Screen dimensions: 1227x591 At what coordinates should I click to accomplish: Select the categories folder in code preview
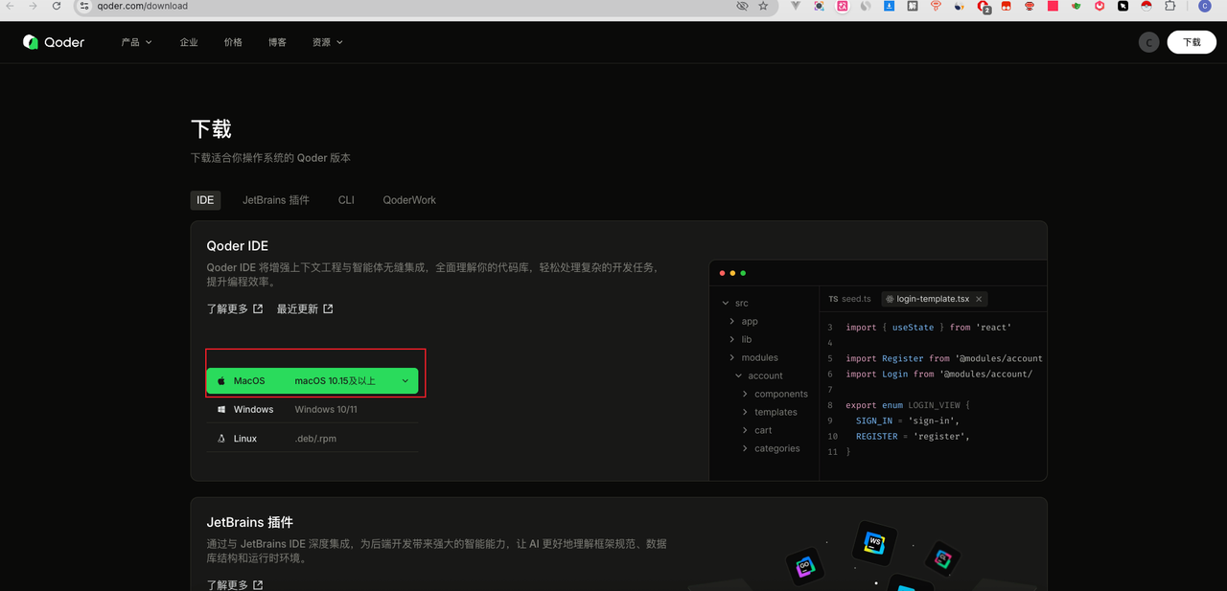(772, 448)
